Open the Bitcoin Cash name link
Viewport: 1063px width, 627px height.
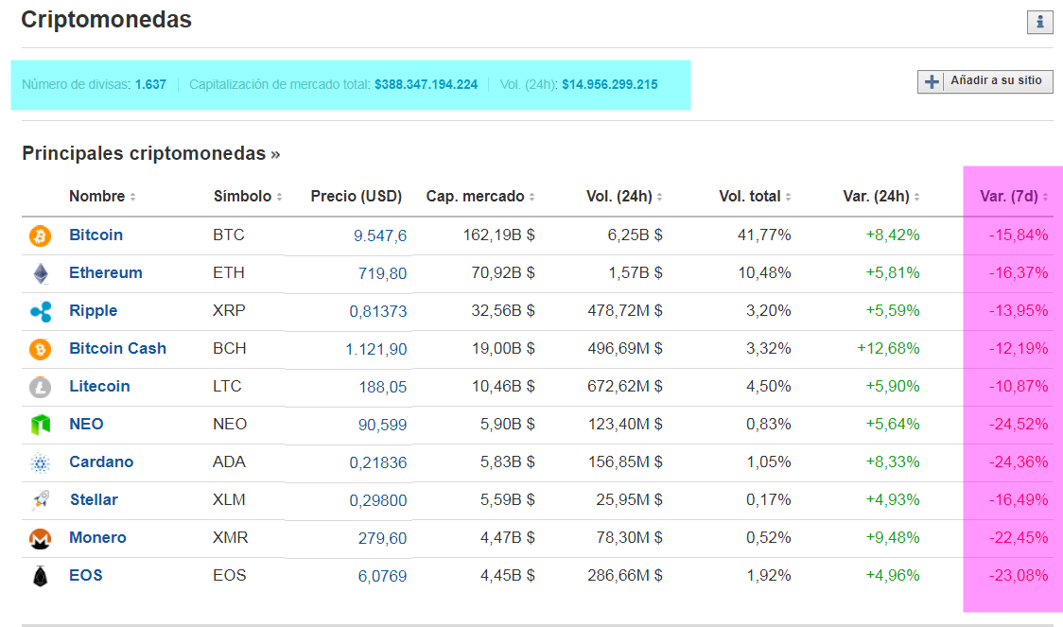117,349
